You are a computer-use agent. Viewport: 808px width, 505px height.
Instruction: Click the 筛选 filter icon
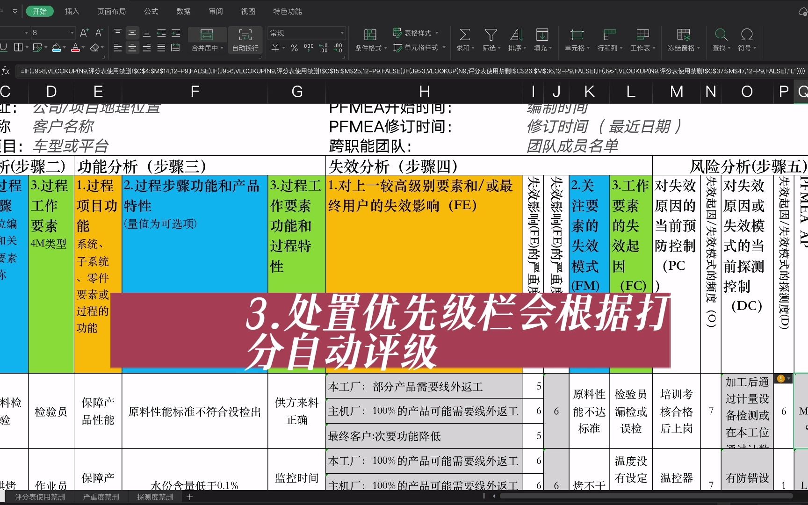point(491,35)
